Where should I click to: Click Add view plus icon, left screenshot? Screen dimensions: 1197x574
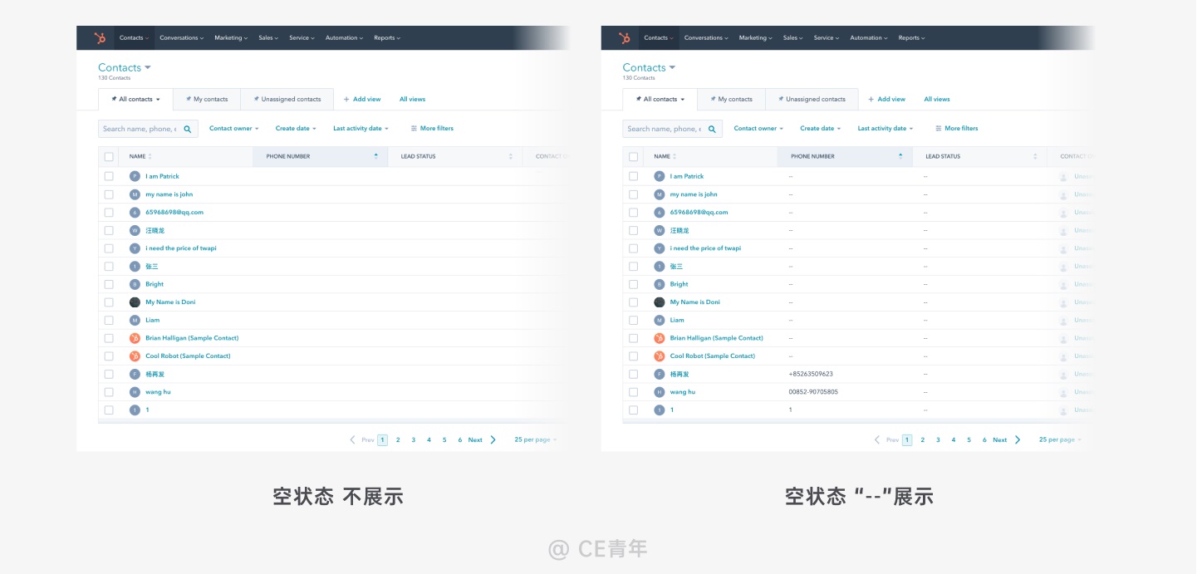[x=346, y=99]
